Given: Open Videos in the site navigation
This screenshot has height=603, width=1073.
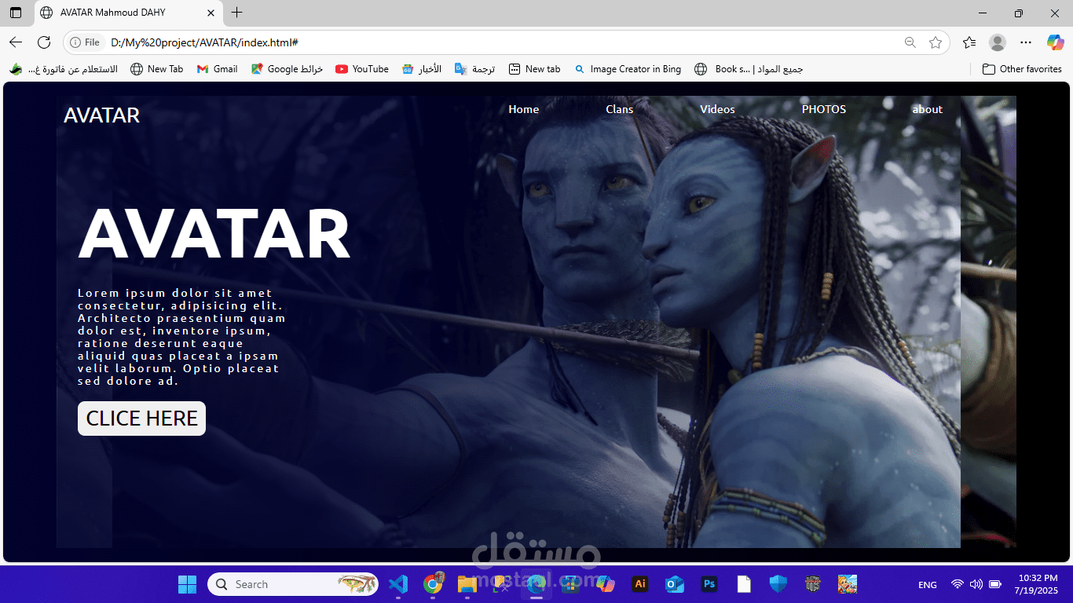Looking at the screenshot, I should tap(717, 109).
